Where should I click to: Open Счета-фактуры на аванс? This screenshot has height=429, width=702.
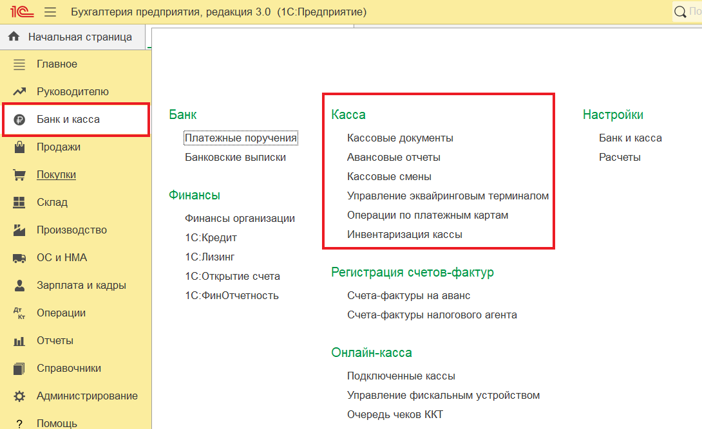(x=409, y=295)
